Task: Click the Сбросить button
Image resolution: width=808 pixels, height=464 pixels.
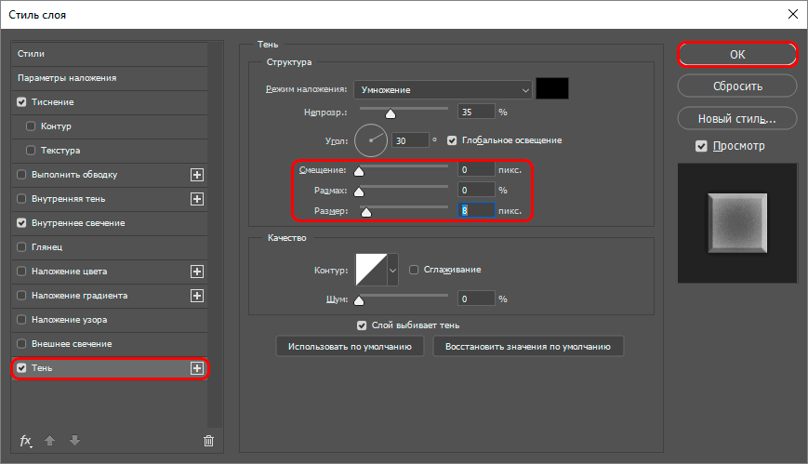Action: pos(737,86)
